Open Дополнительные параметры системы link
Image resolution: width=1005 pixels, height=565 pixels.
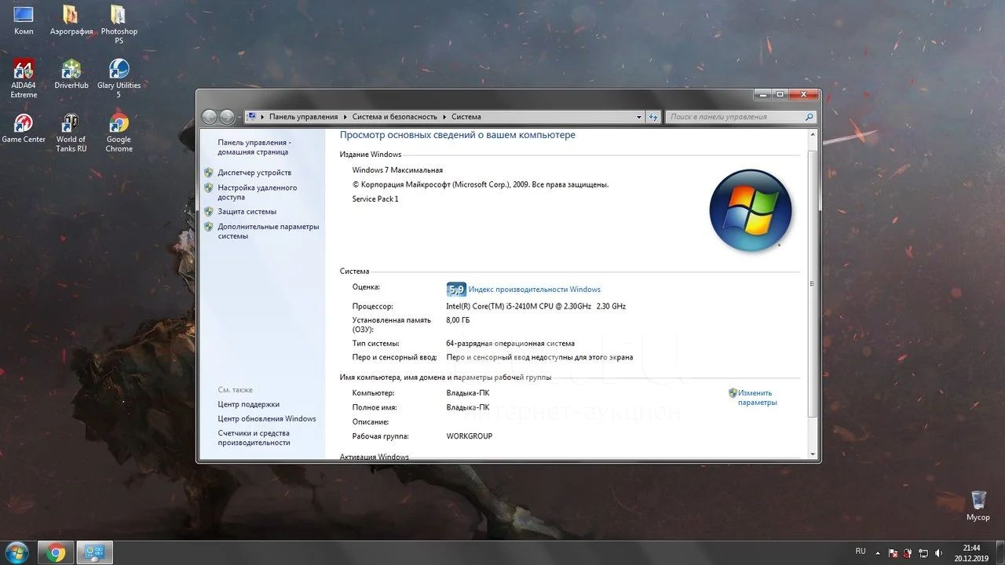(x=268, y=231)
